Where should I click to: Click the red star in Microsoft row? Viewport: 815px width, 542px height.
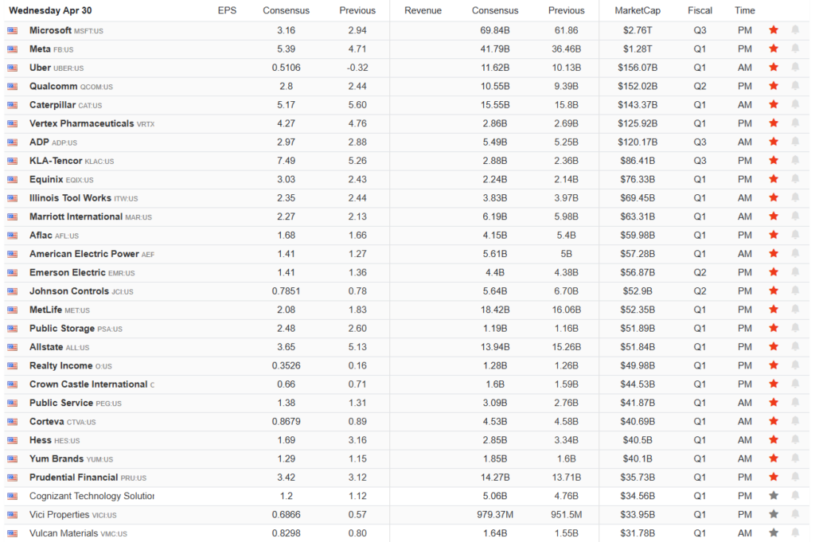773,30
